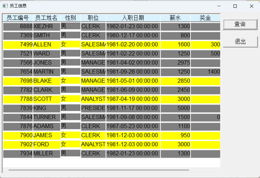Image resolution: width=260 pixels, height=178 pixels.
Task: Click the 查询 button
Action: 240,24
